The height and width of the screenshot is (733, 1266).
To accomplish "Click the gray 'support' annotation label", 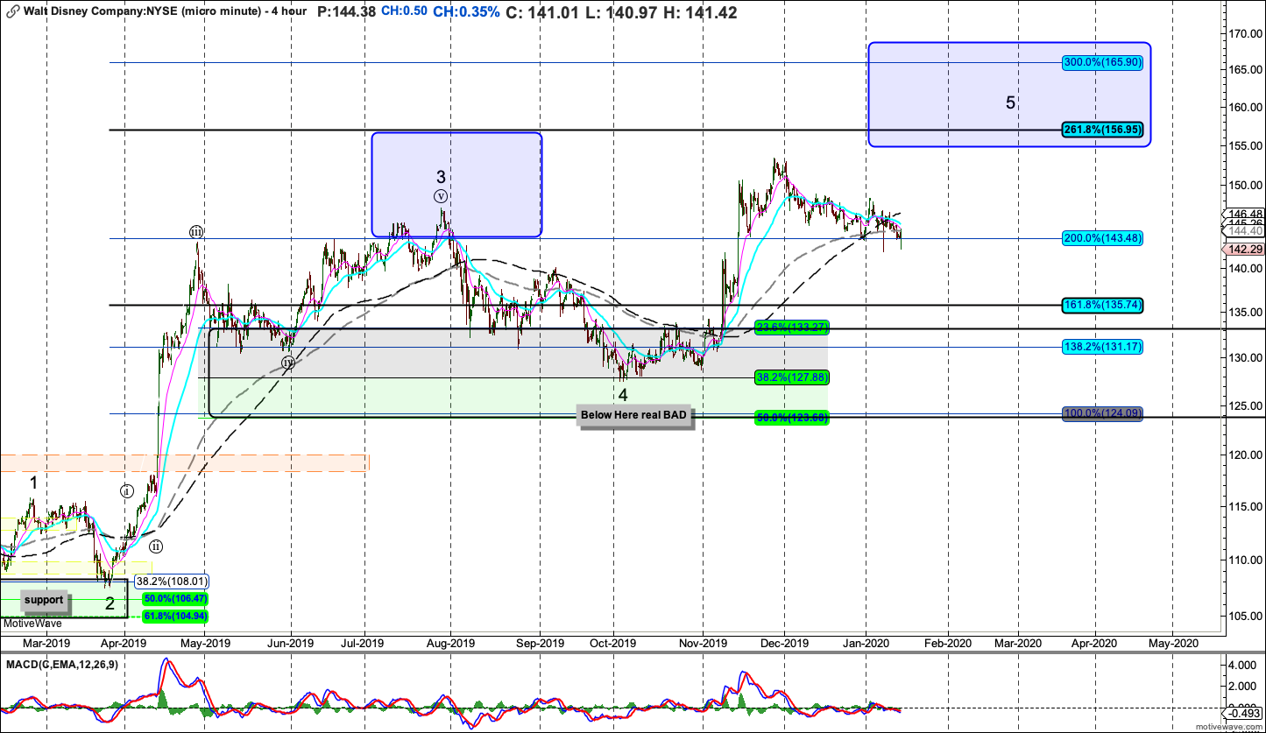I will [x=44, y=600].
